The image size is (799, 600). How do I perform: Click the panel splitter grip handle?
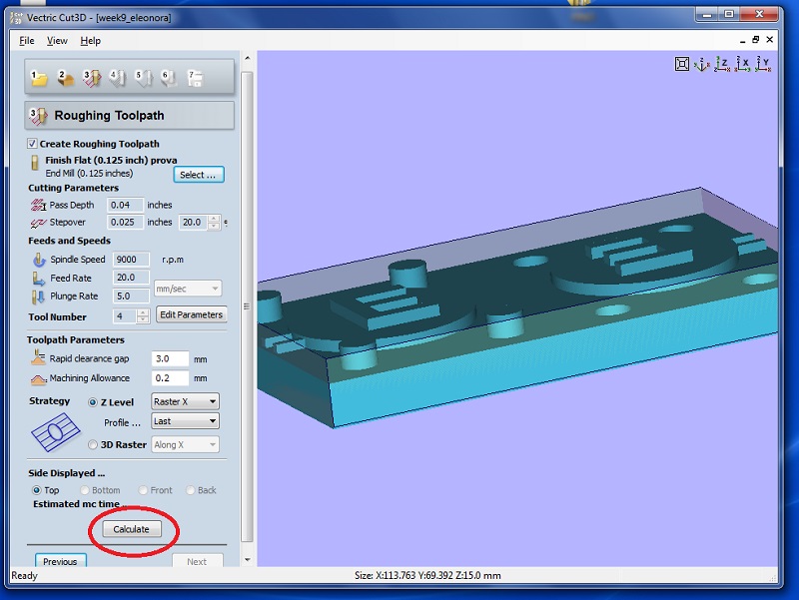click(x=247, y=306)
